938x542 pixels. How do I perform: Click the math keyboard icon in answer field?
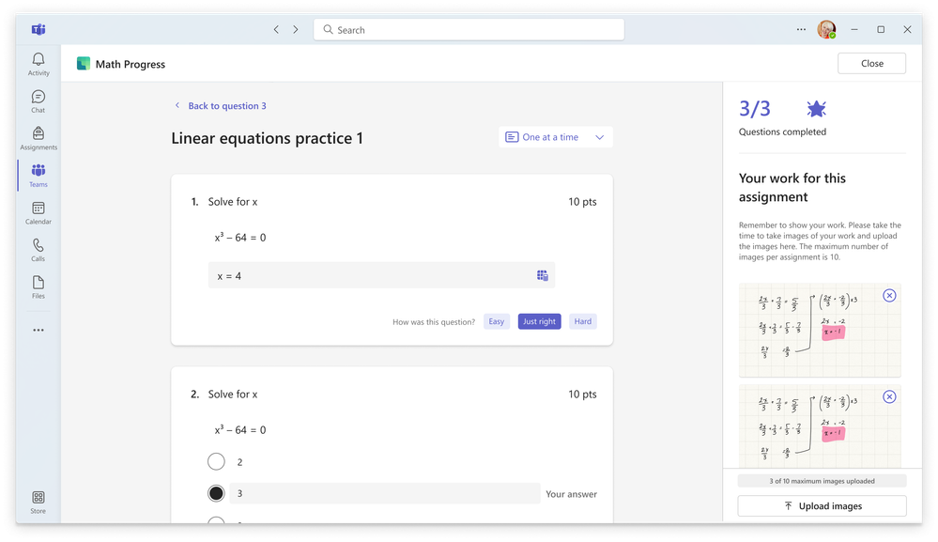pyautogui.click(x=542, y=275)
